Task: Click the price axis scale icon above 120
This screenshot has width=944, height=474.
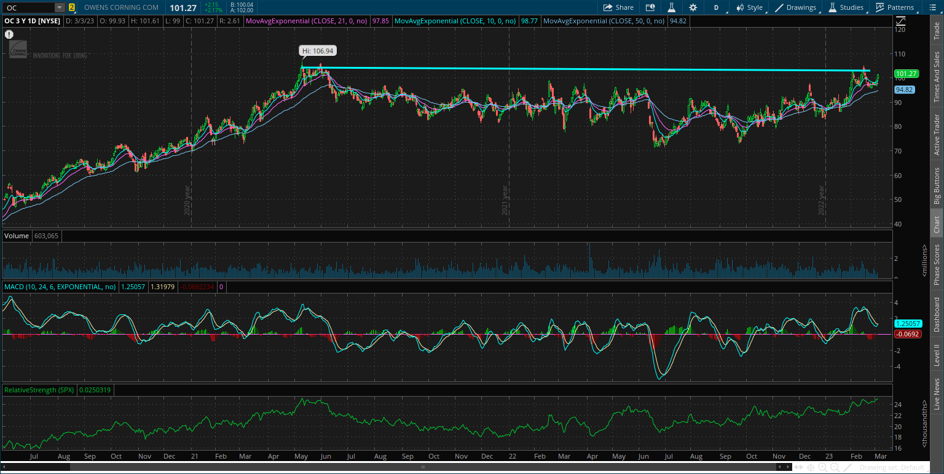Action: tap(900, 21)
